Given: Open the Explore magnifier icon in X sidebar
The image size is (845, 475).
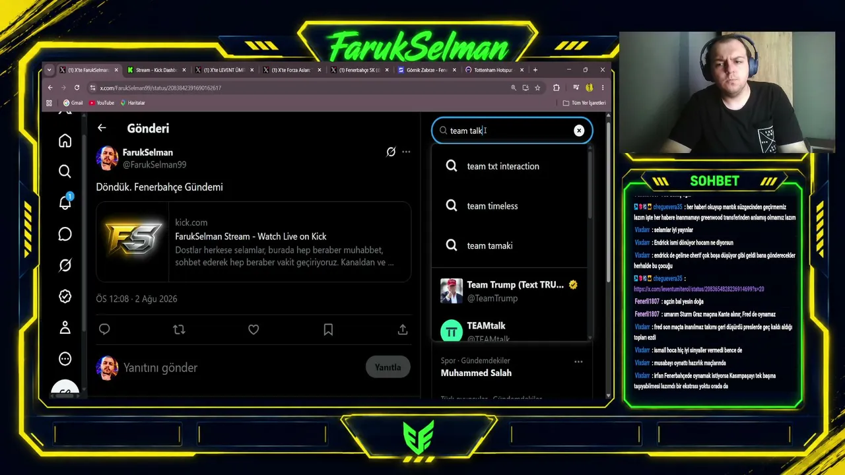Looking at the screenshot, I should [65, 172].
